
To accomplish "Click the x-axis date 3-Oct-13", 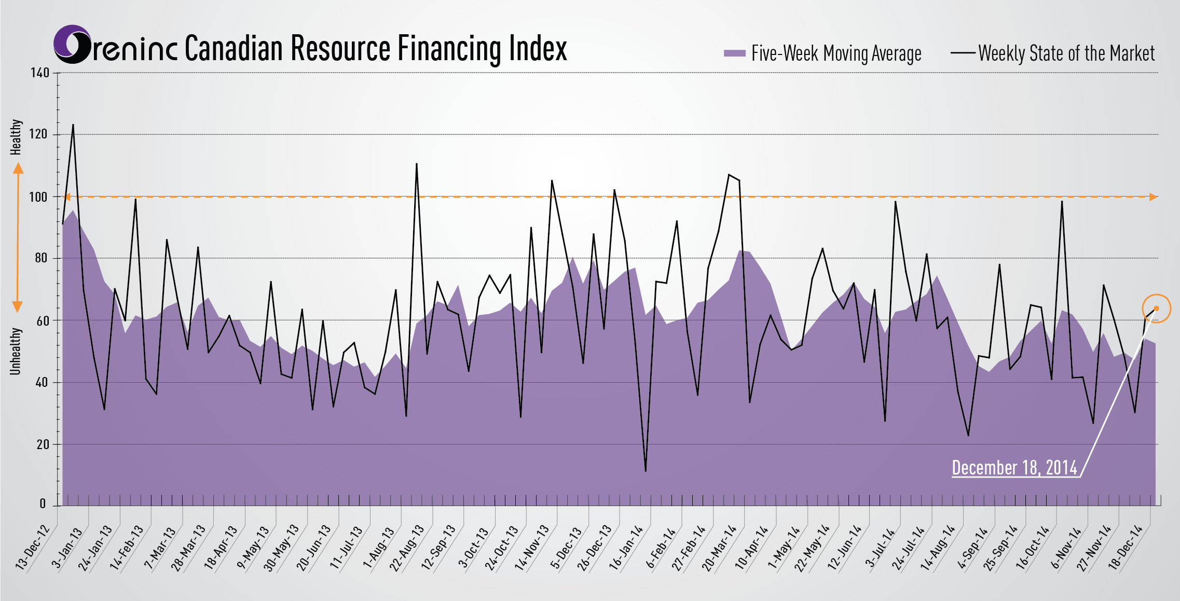I will coord(473,548).
